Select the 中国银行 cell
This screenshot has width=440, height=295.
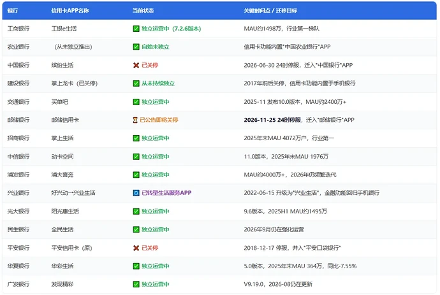18,66
